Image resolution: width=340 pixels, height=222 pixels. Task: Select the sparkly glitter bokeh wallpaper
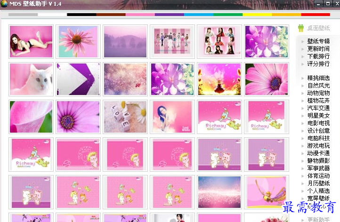coord(125,79)
